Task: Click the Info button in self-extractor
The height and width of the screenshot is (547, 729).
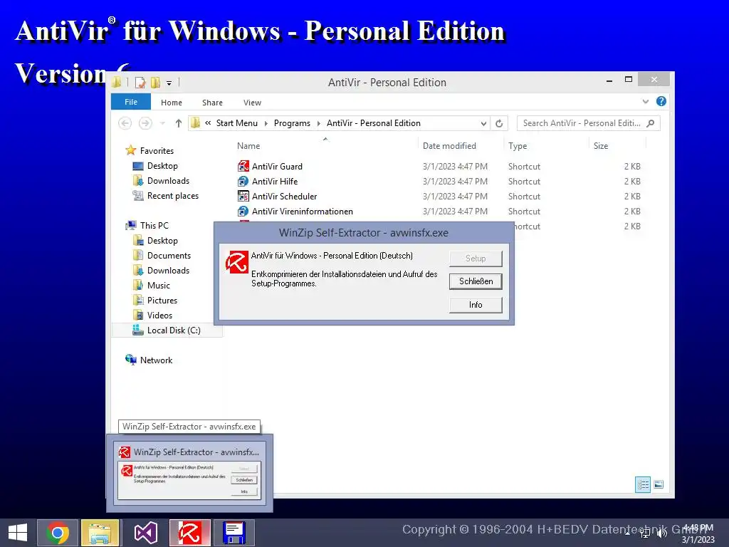Action: [476, 305]
